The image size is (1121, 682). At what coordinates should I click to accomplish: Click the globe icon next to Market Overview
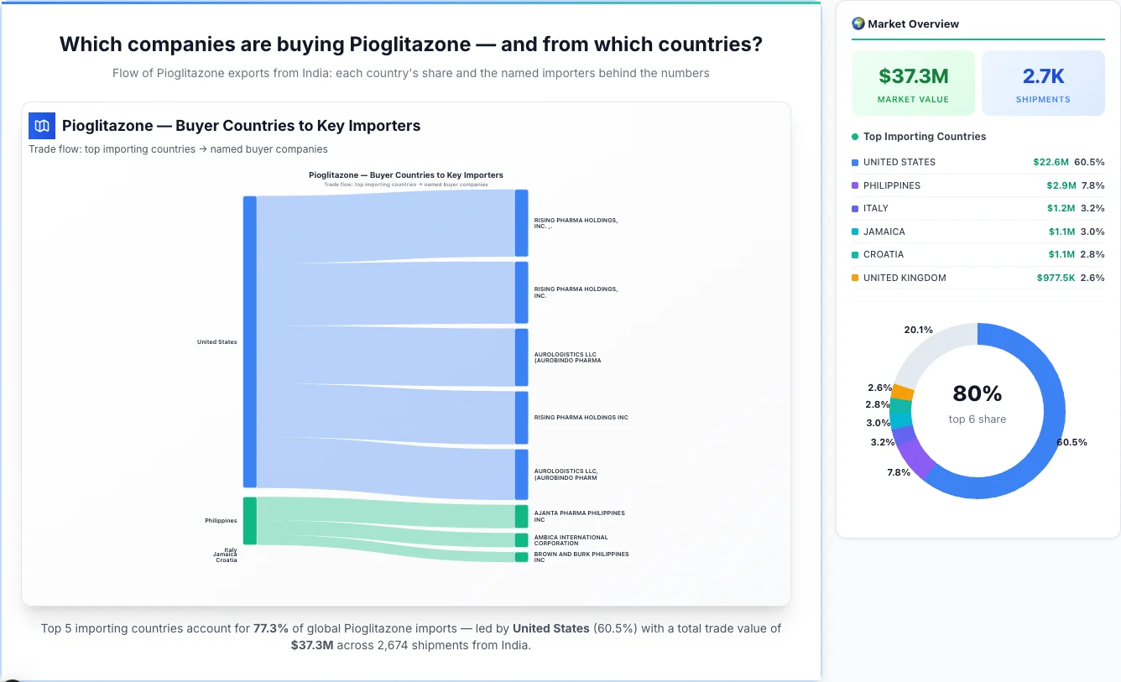click(x=858, y=23)
